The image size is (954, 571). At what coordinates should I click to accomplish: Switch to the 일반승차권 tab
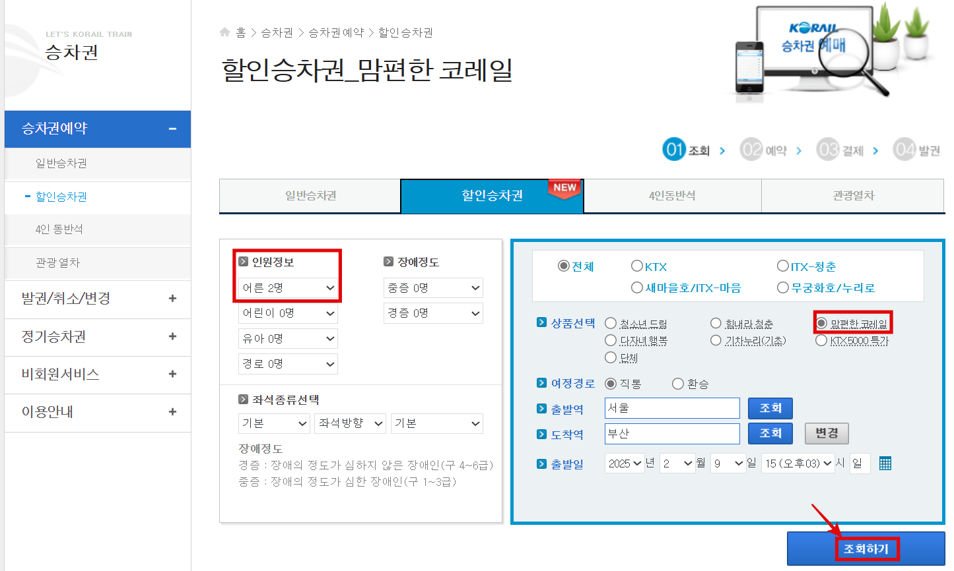[x=310, y=196]
